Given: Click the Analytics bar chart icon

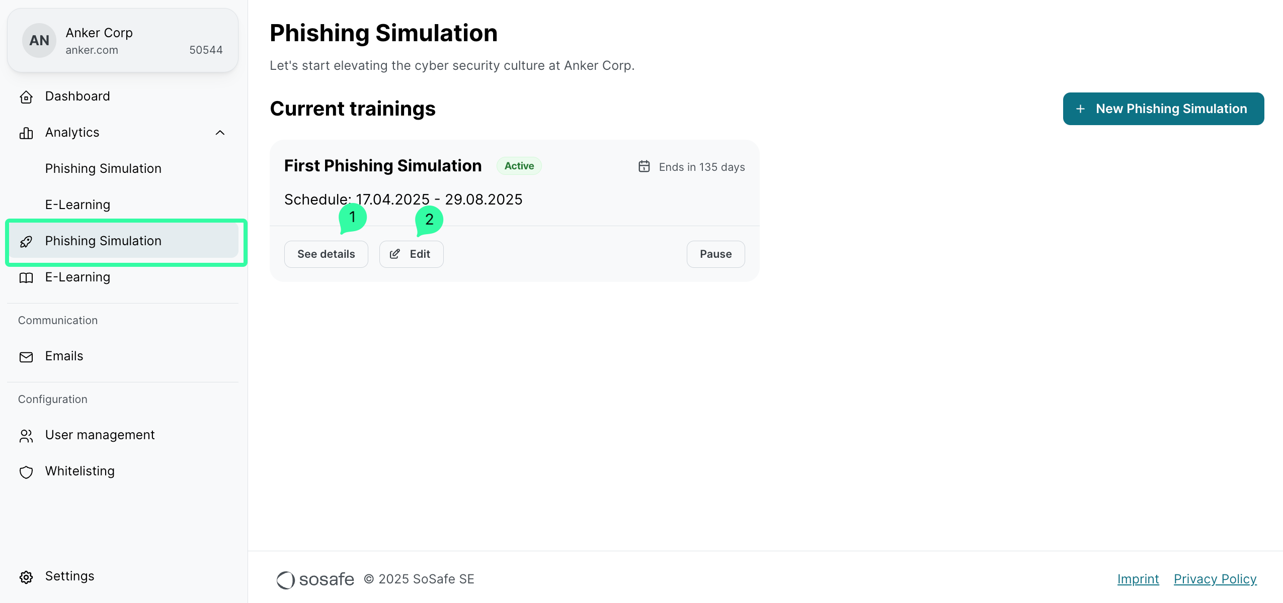Looking at the screenshot, I should click(x=26, y=133).
